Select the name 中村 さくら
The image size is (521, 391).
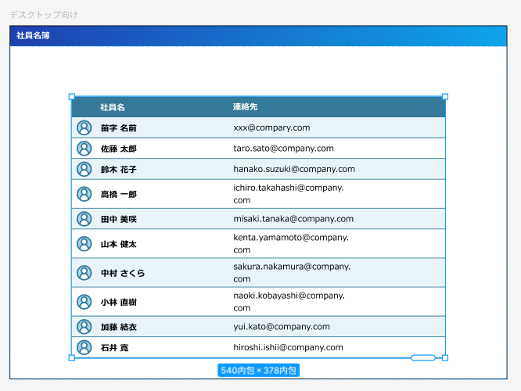tap(123, 273)
